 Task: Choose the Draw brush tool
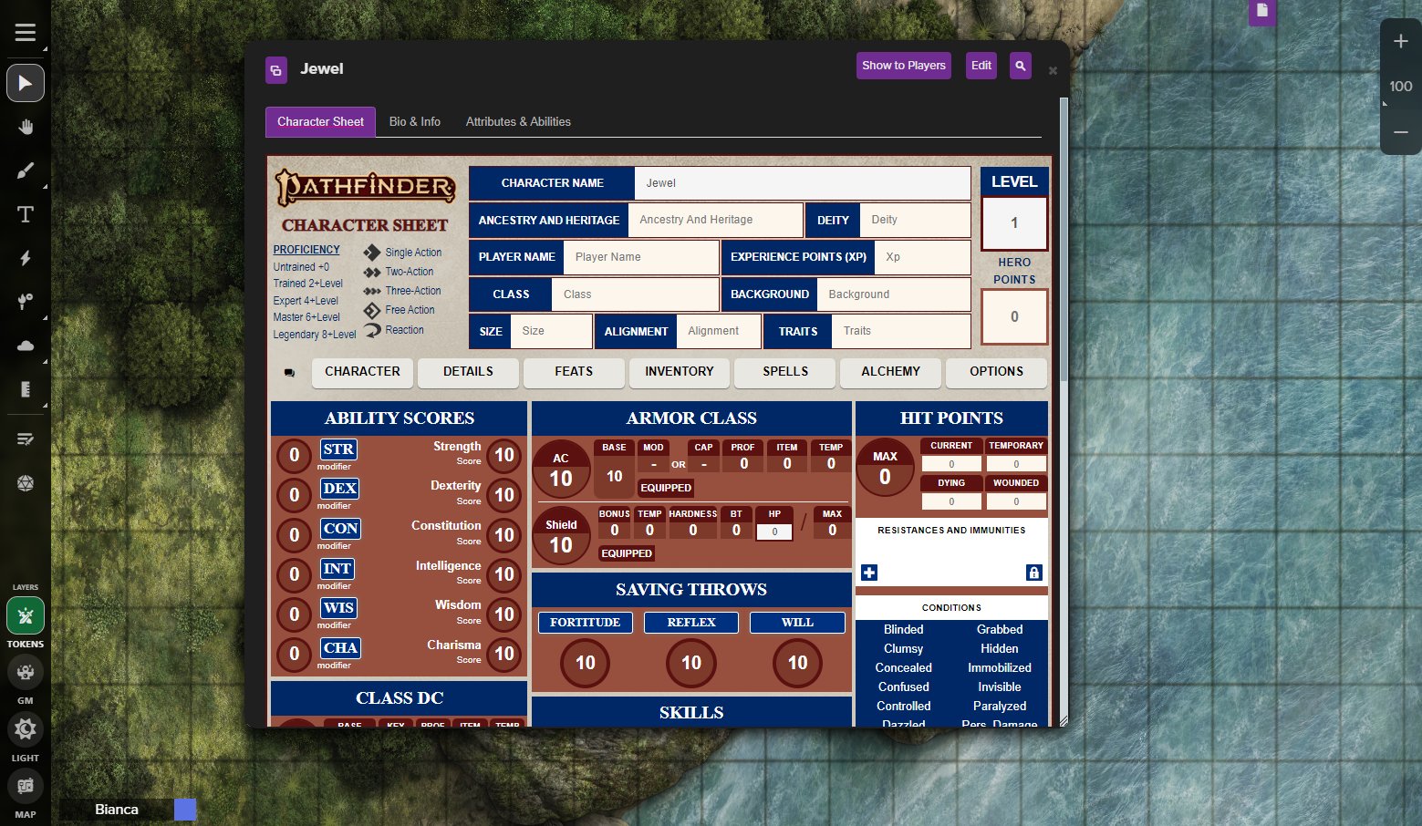coord(26,170)
